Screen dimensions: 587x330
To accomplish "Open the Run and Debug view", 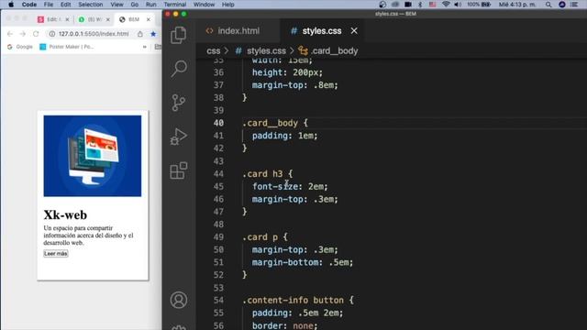I will (179, 137).
